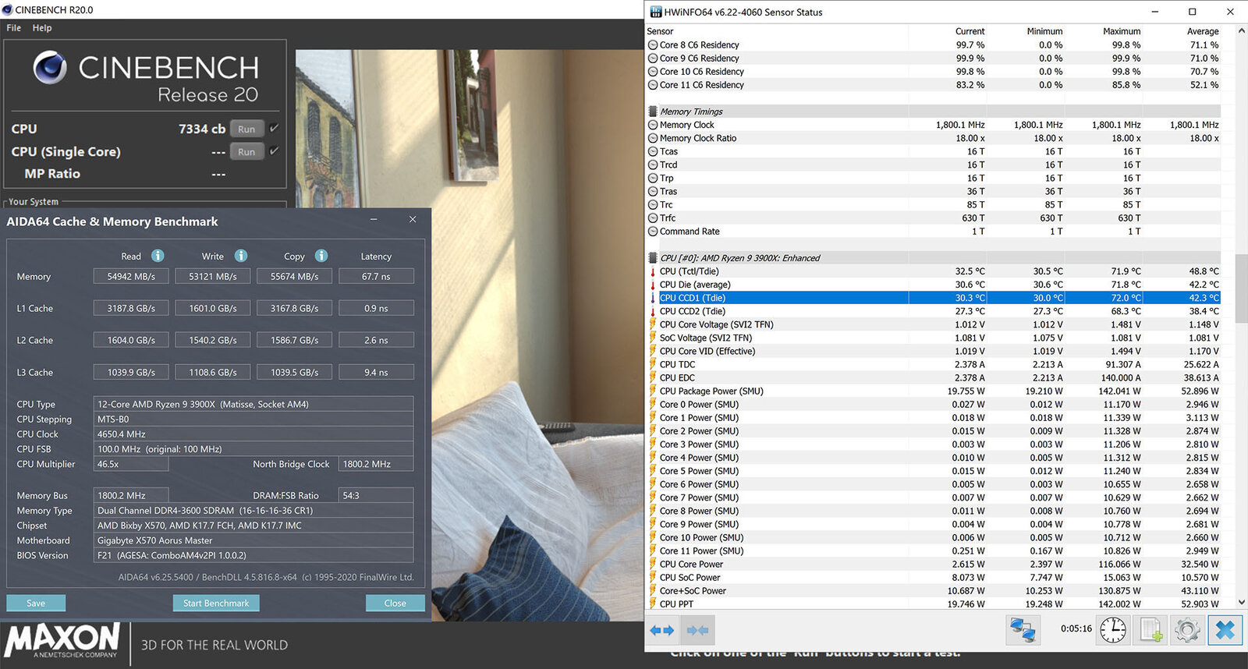Expand HWiNFO sensor columns with arrows button

662,630
